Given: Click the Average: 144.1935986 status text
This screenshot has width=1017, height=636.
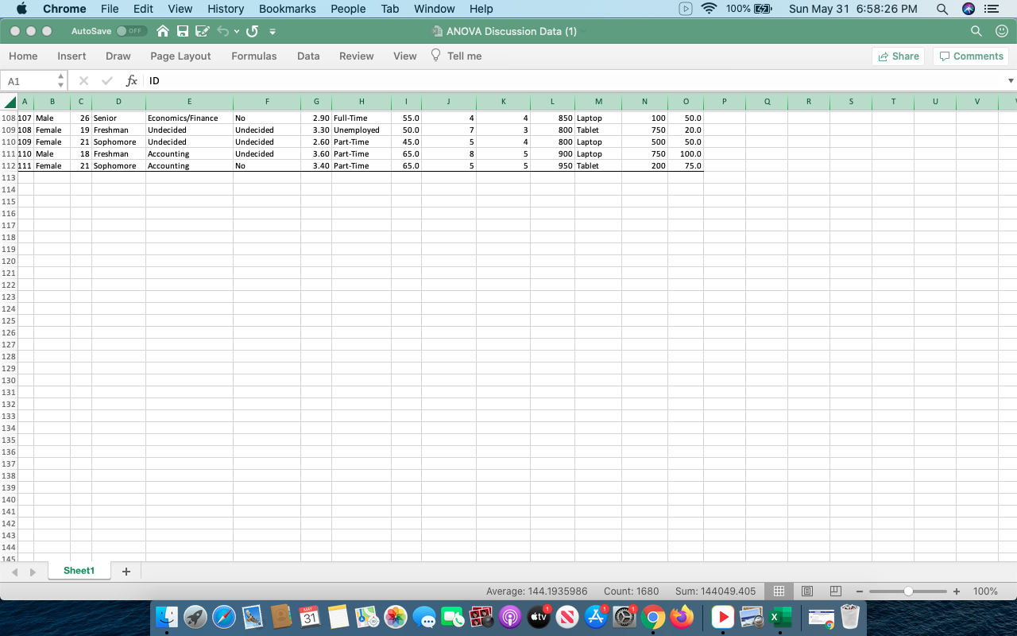Looking at the screenshot, I should [537, 591].
